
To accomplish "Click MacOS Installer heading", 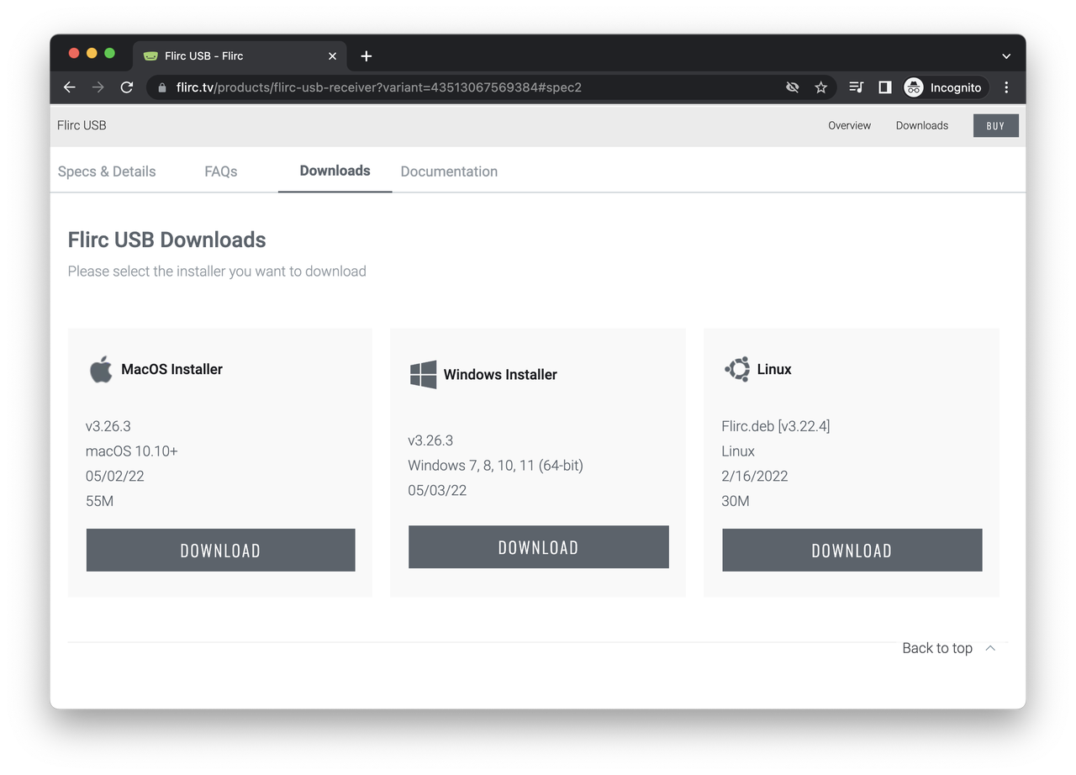I will click(171, 369).
